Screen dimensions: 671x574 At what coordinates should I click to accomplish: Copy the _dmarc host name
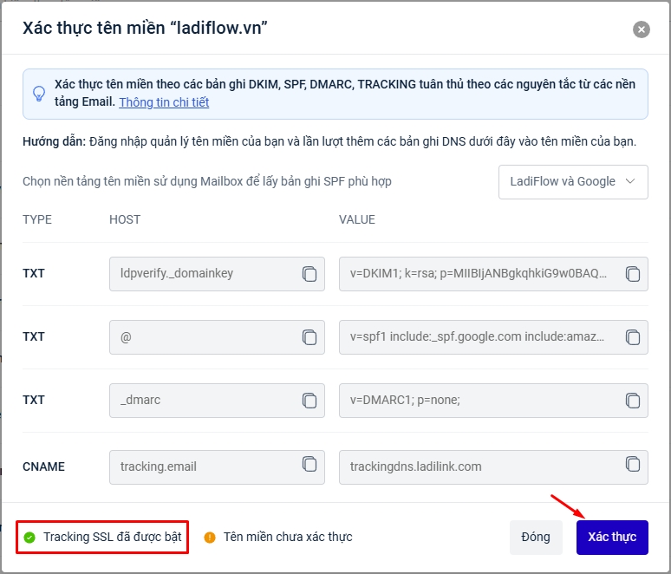coord(309,401)
